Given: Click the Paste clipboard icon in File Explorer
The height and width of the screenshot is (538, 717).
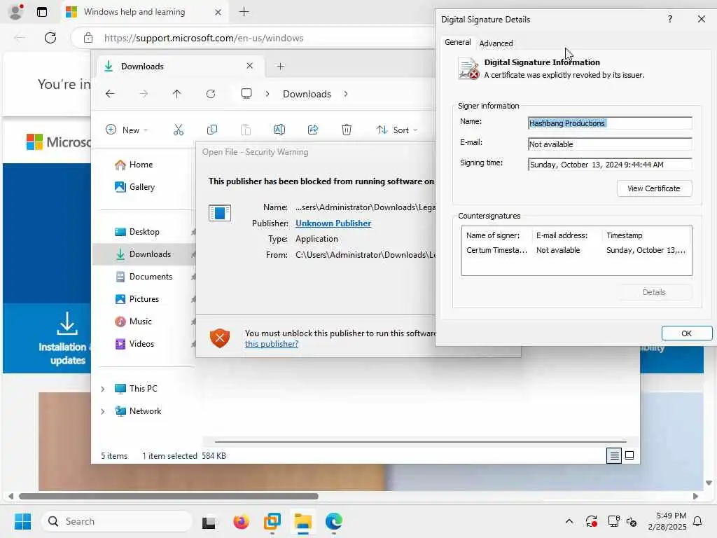Looking at the screenshot, I should click(x=246, y=130).
